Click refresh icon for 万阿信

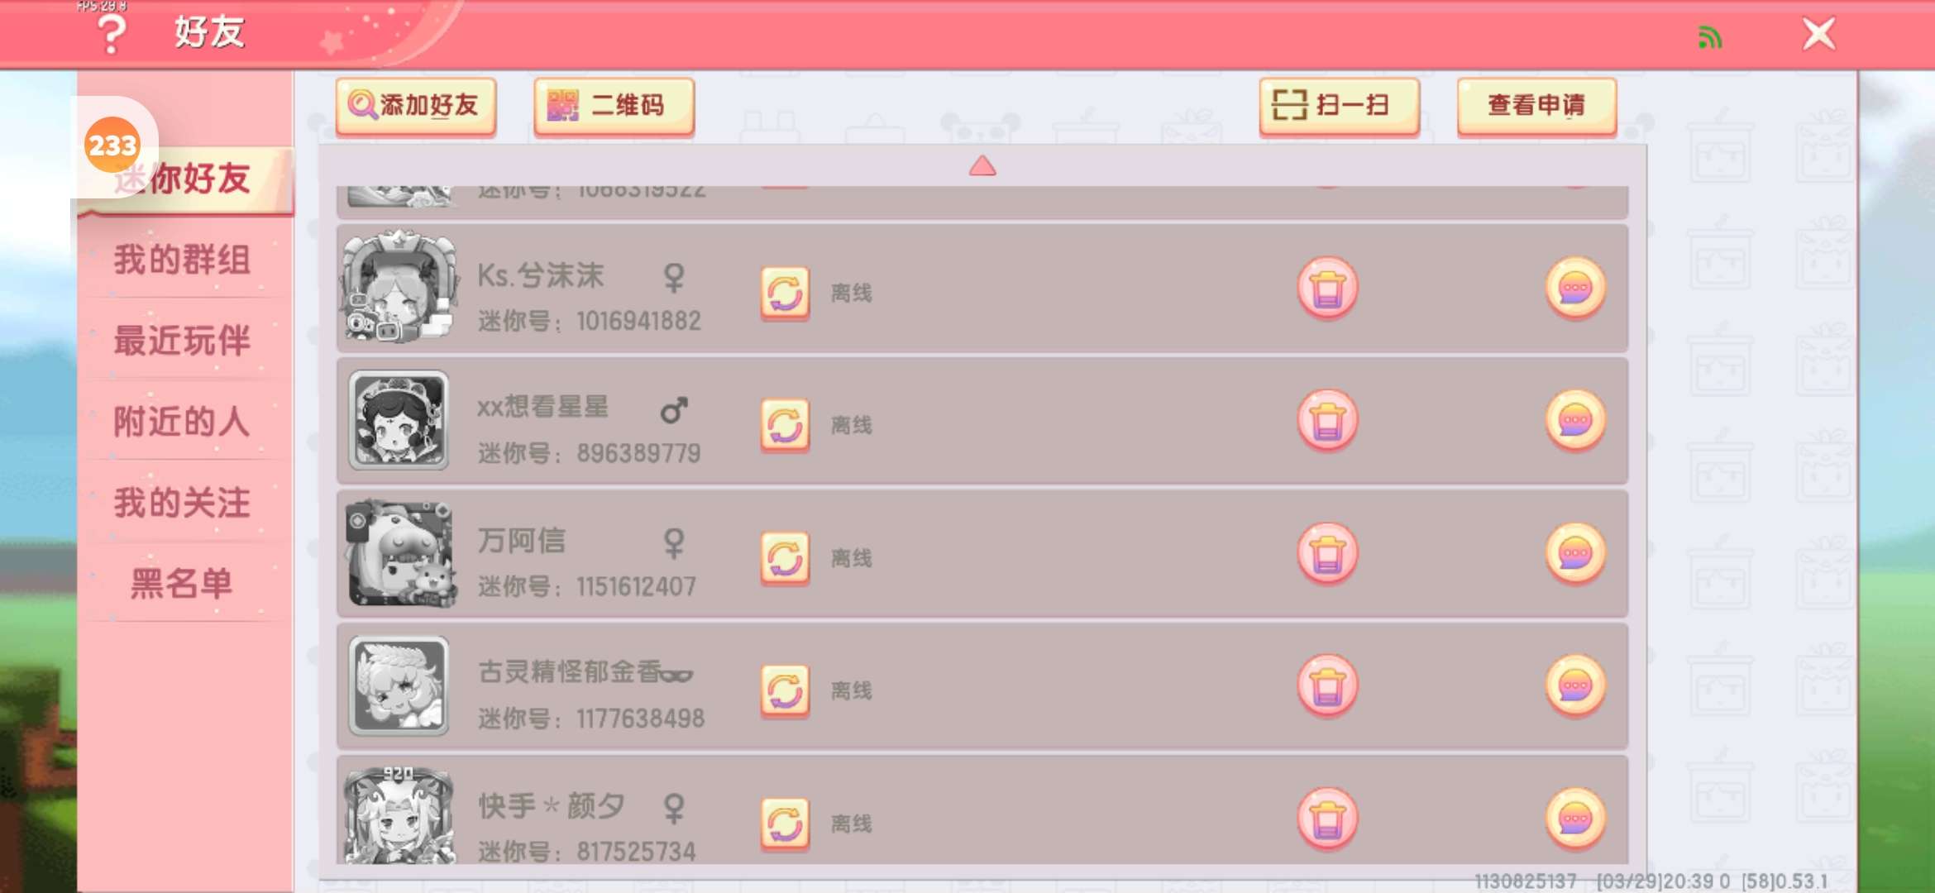tap(785, 558)
